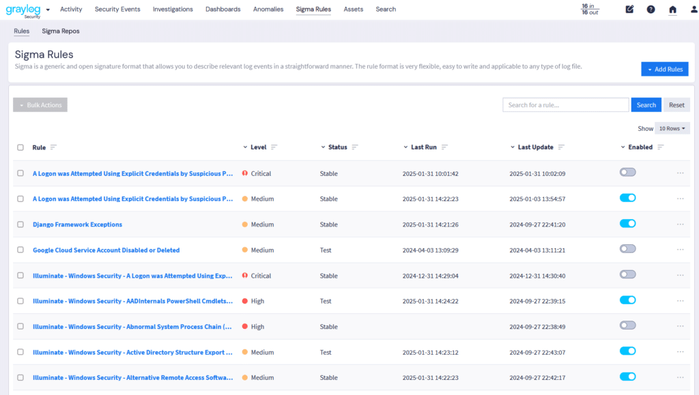Open the Assets menu
This screenshot has height=395, width=699.
pyautogui.click(x=353, y=9)
